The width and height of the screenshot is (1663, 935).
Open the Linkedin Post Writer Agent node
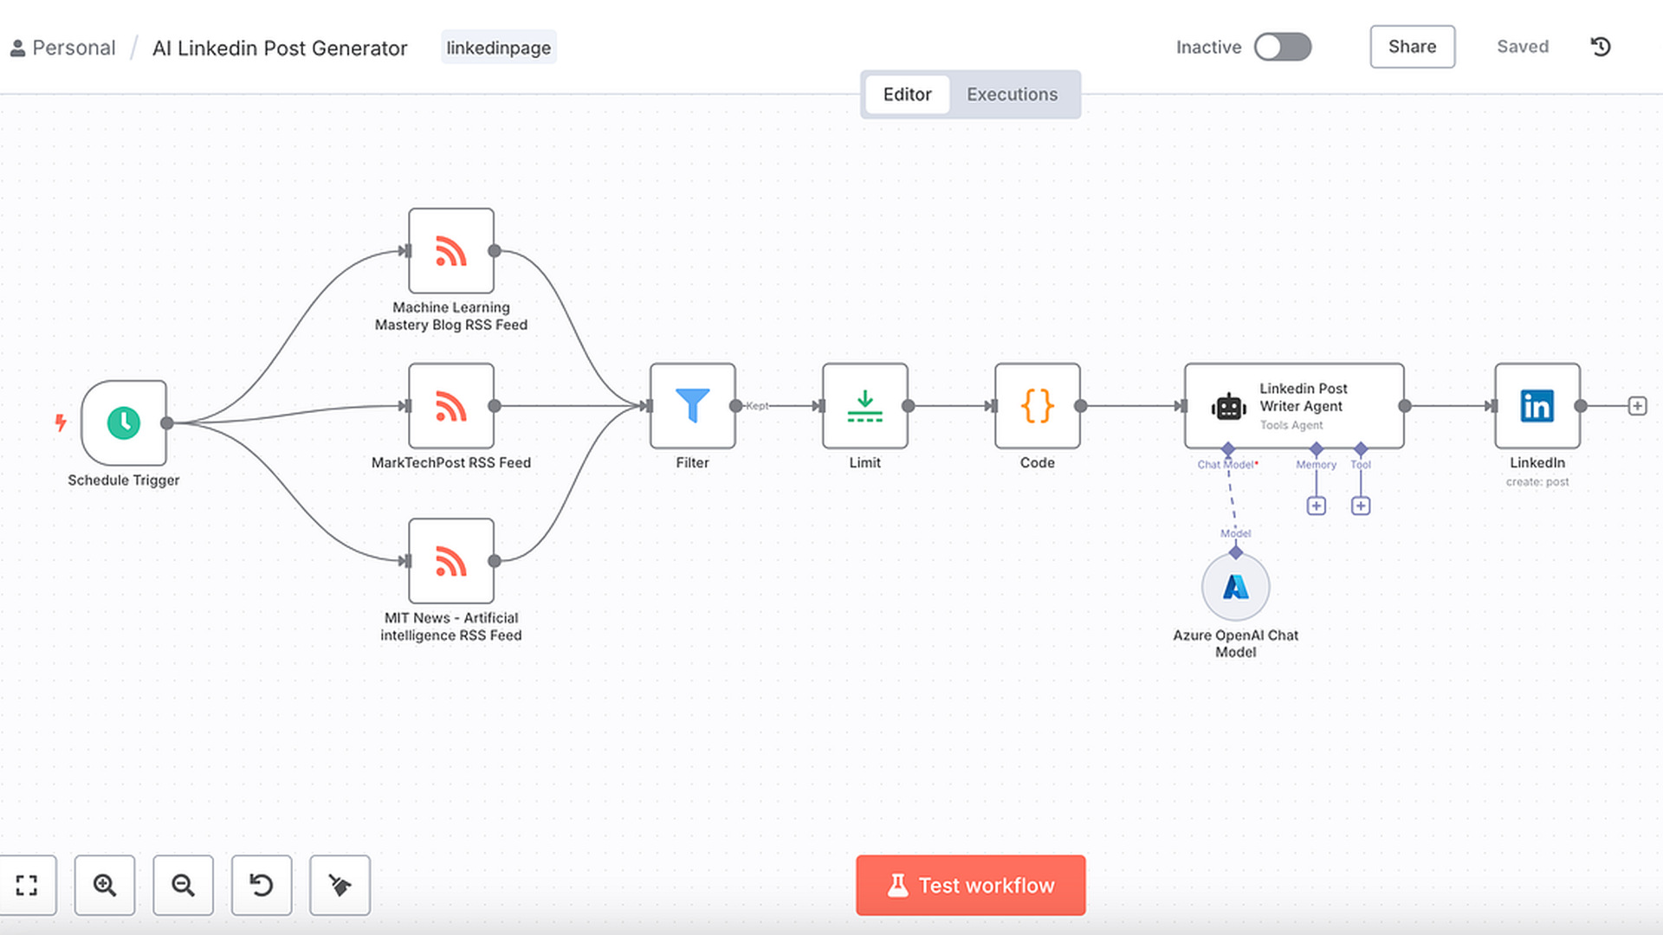point(1294,406)
